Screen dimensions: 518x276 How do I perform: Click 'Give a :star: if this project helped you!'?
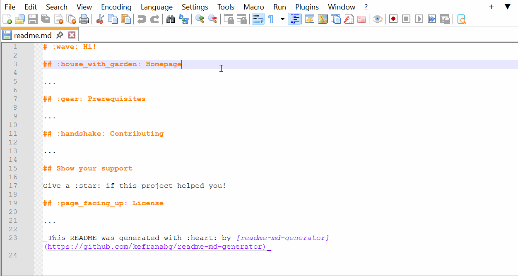[x=135, y=186]
